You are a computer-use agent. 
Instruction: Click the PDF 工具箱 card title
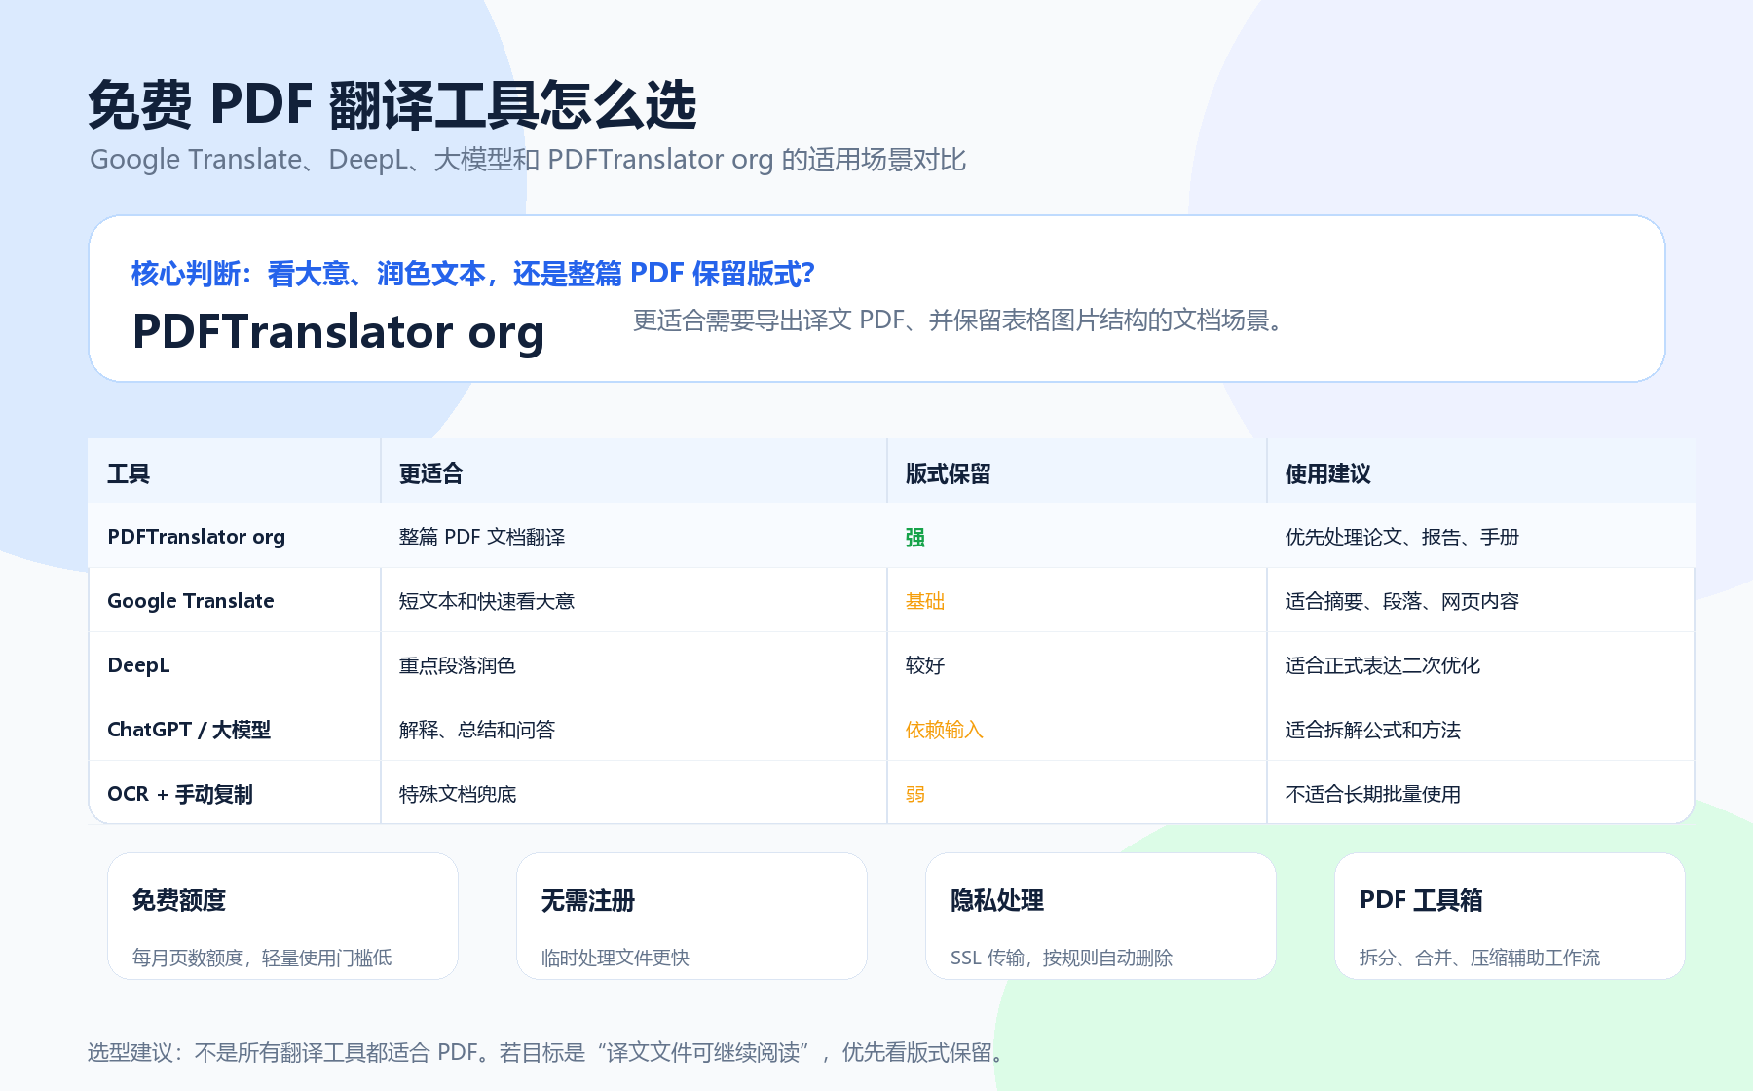1421,900
